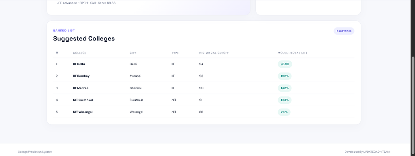Click historical cutoff value 93
415x156 pixels.
coord(201,76)
